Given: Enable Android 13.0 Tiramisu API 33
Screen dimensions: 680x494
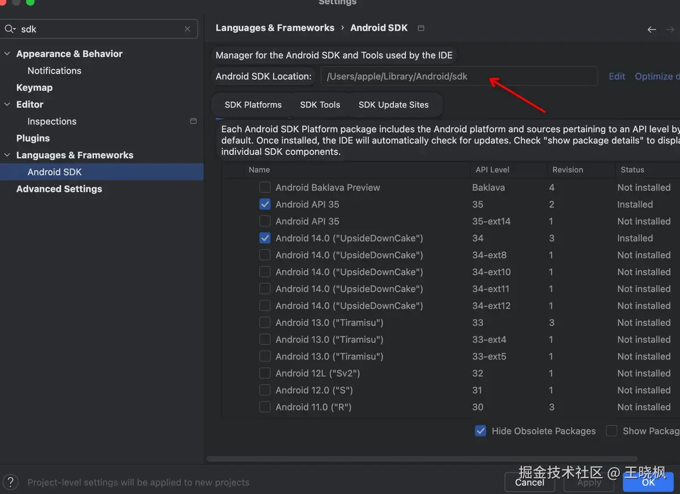Looking at the screenshot, I should [265, 323].
